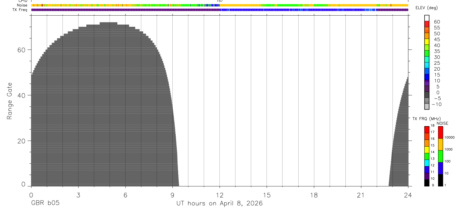Click the 'Noise' row label at top left

tap(22, 5)
